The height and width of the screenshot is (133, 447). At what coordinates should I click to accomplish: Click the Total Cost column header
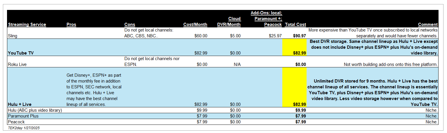(295, 24)
